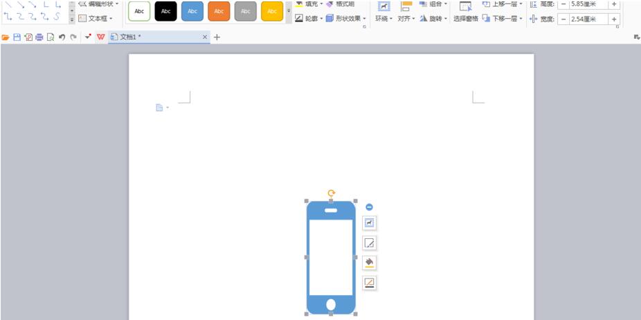The image size is (641, 320).
Task: Click the Save icon in quick access toolbar
Action: coord(17,37)
